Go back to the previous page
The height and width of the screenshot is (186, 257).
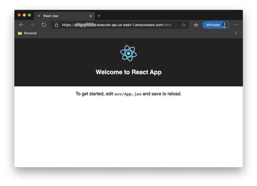click(x=21, y=25)
